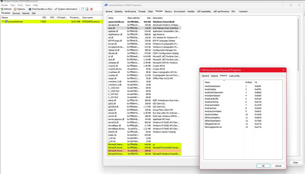
Task: Open the Environment tab
Action: click(x=180, y=11)
